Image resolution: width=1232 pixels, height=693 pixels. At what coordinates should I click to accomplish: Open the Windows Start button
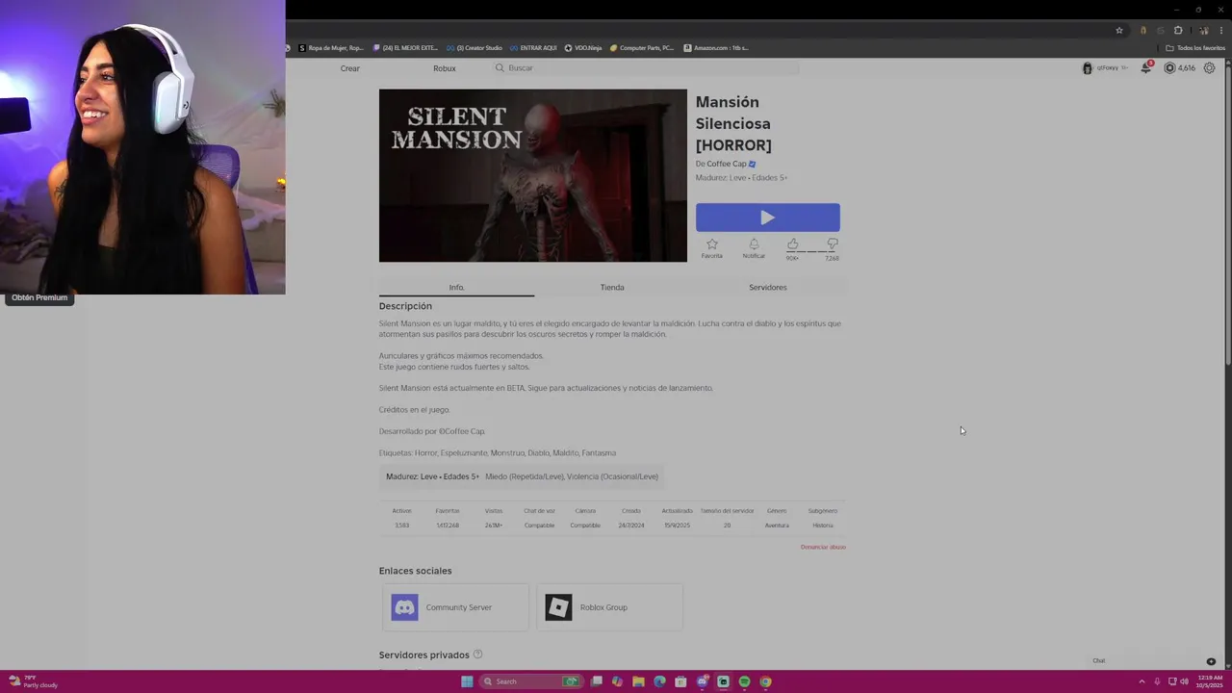pyautogui.click(x=467, y=681)
